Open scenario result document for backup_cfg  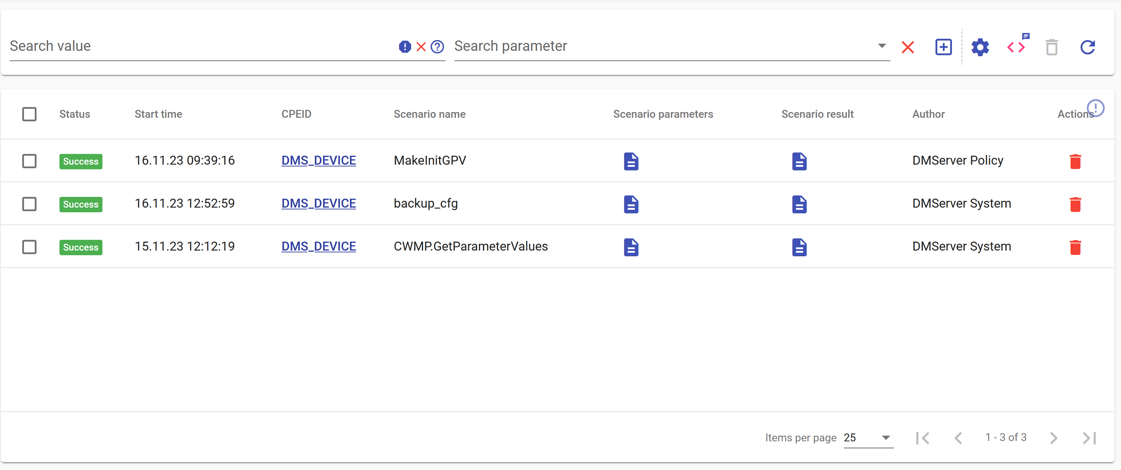[x=799, y=204]
